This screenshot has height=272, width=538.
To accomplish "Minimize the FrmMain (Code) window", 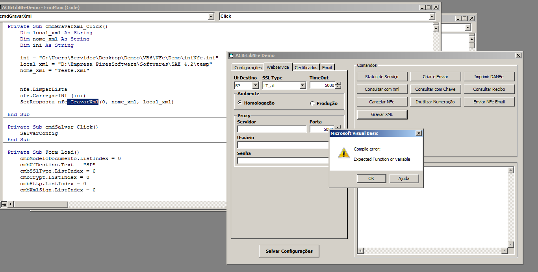I will (x=423, y=7).
